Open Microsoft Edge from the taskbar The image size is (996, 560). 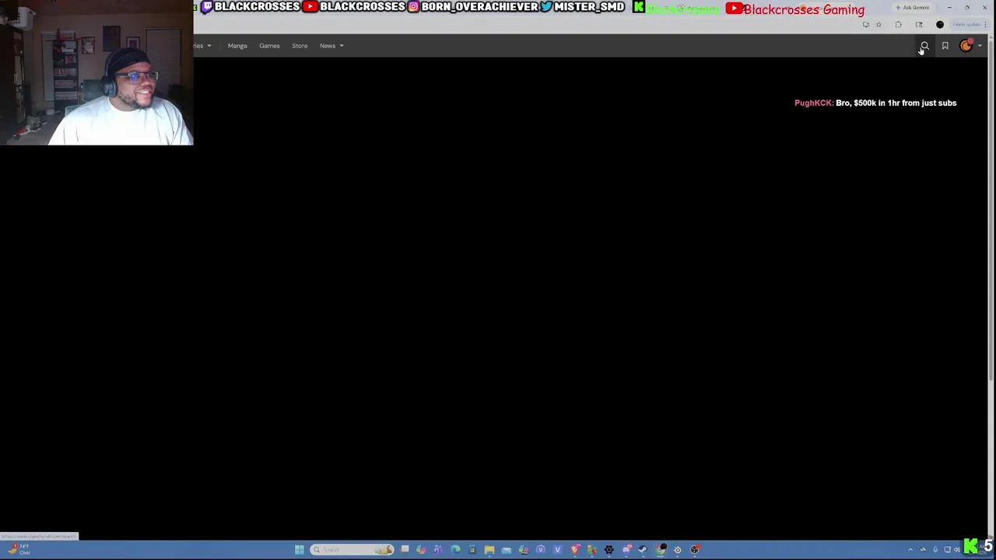pyautogui.click(x=455, y=550)
